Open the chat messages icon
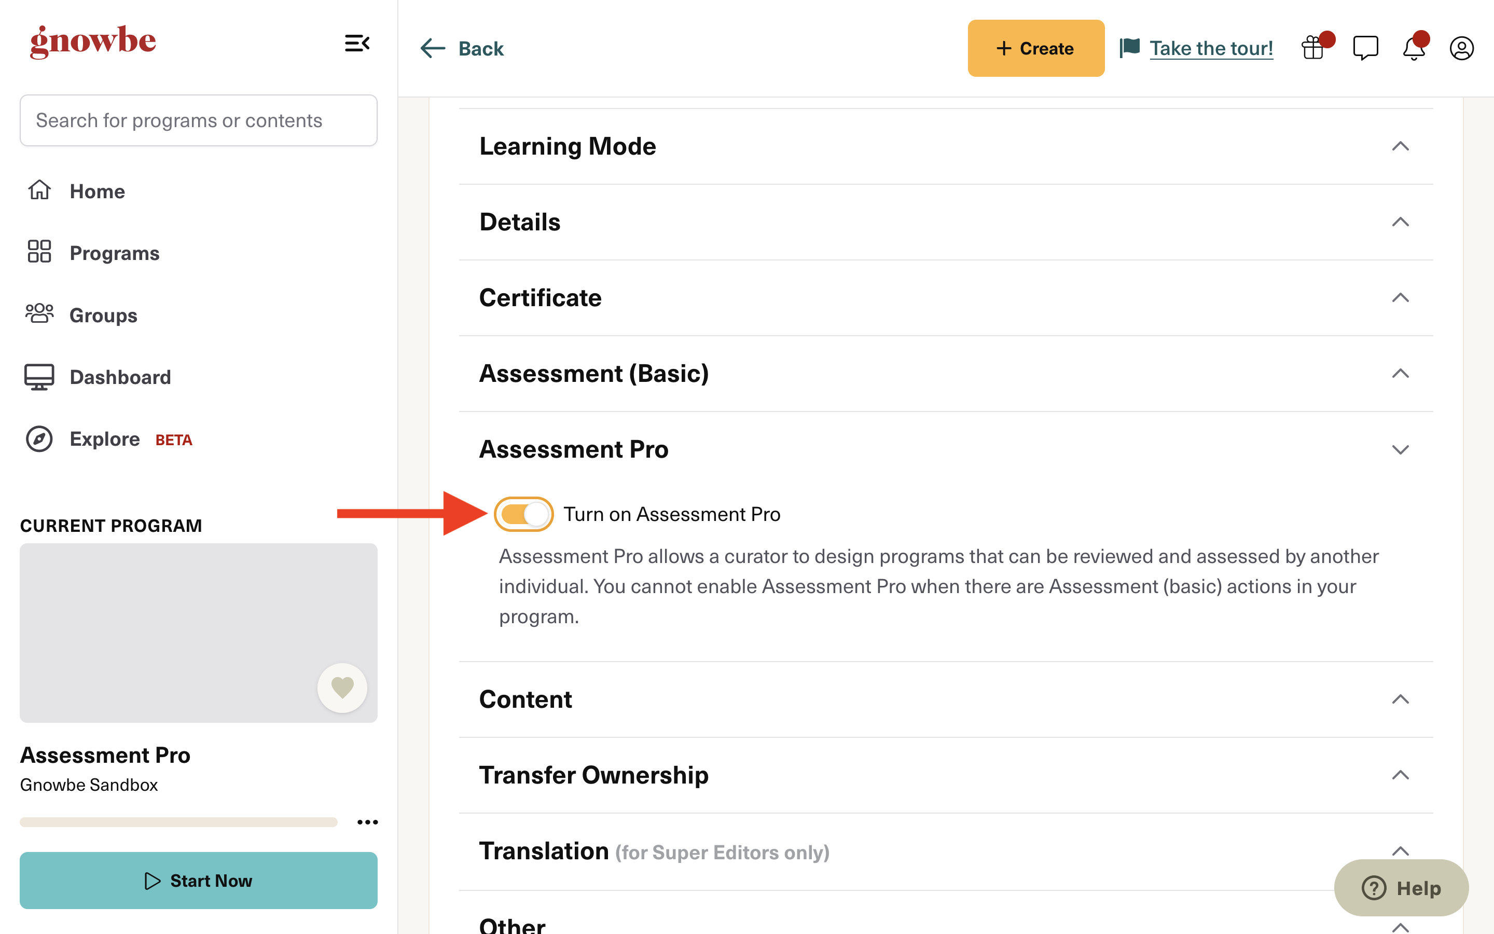The image size is (1494, 934). tap(1365, 48)
